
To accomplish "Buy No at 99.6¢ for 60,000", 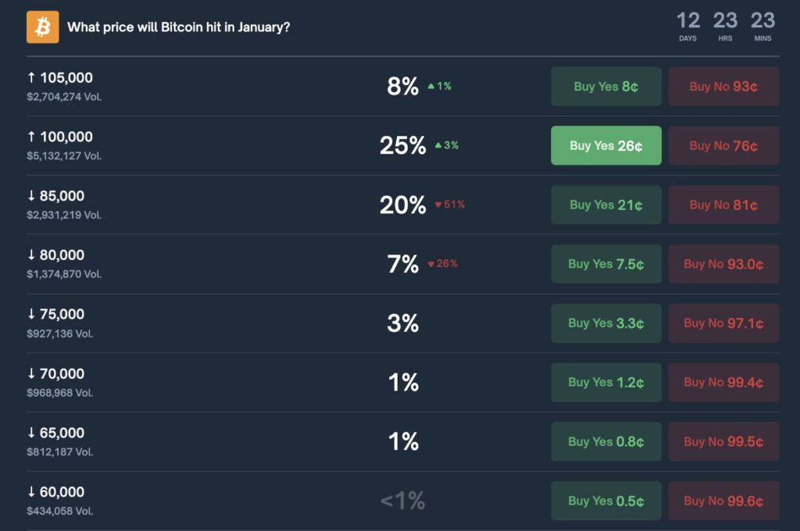I will click(x=723, y=501).
